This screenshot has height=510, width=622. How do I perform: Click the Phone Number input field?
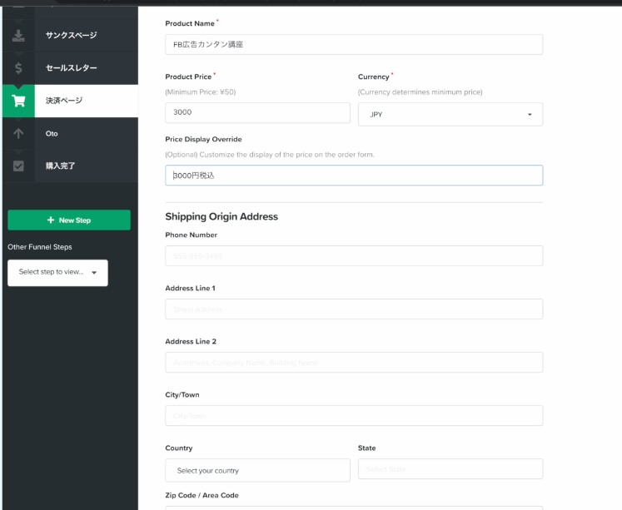(354, 255)
